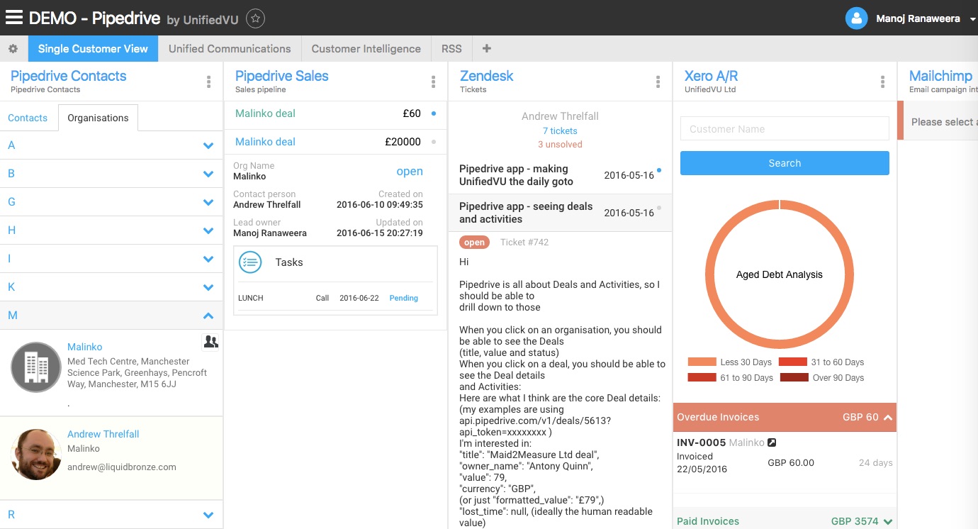Viewport: 978px width, 529px height.
Task: Expand the letter R group
Action: click(111, 515)
